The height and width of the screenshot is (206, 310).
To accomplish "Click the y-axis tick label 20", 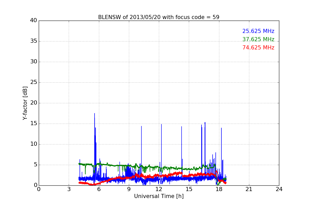I will click(34, 103).
